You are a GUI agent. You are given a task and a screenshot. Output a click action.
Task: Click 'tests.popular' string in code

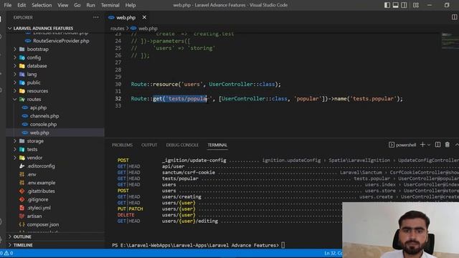[x=373, y=99]
